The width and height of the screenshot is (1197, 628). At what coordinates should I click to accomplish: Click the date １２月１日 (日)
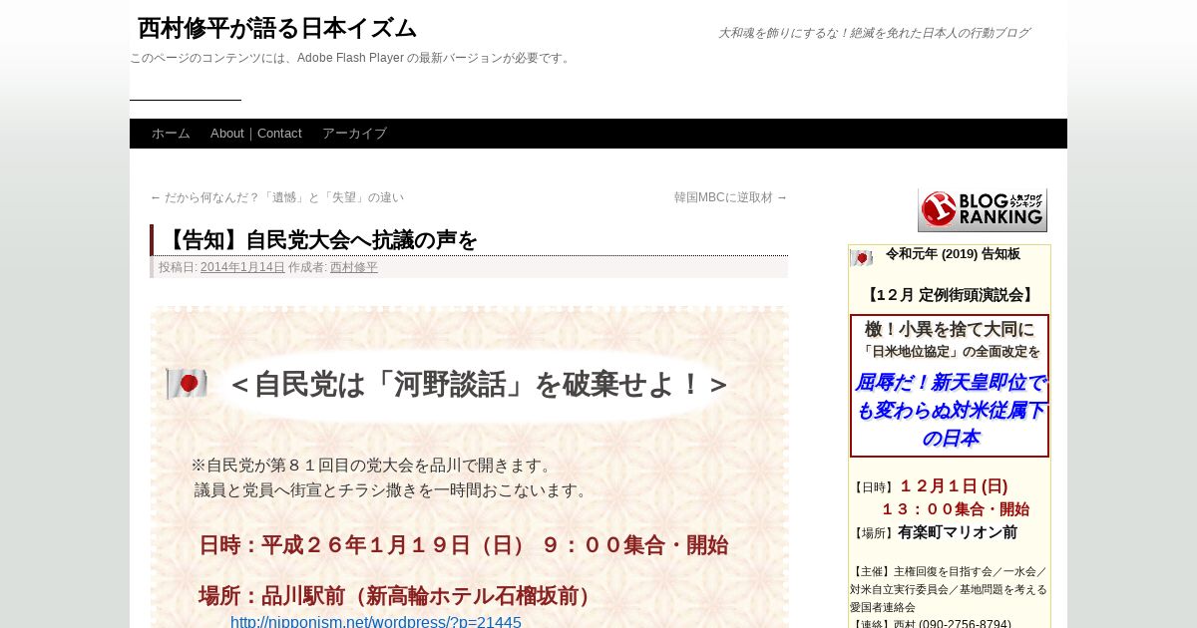(x=954, y=486)
